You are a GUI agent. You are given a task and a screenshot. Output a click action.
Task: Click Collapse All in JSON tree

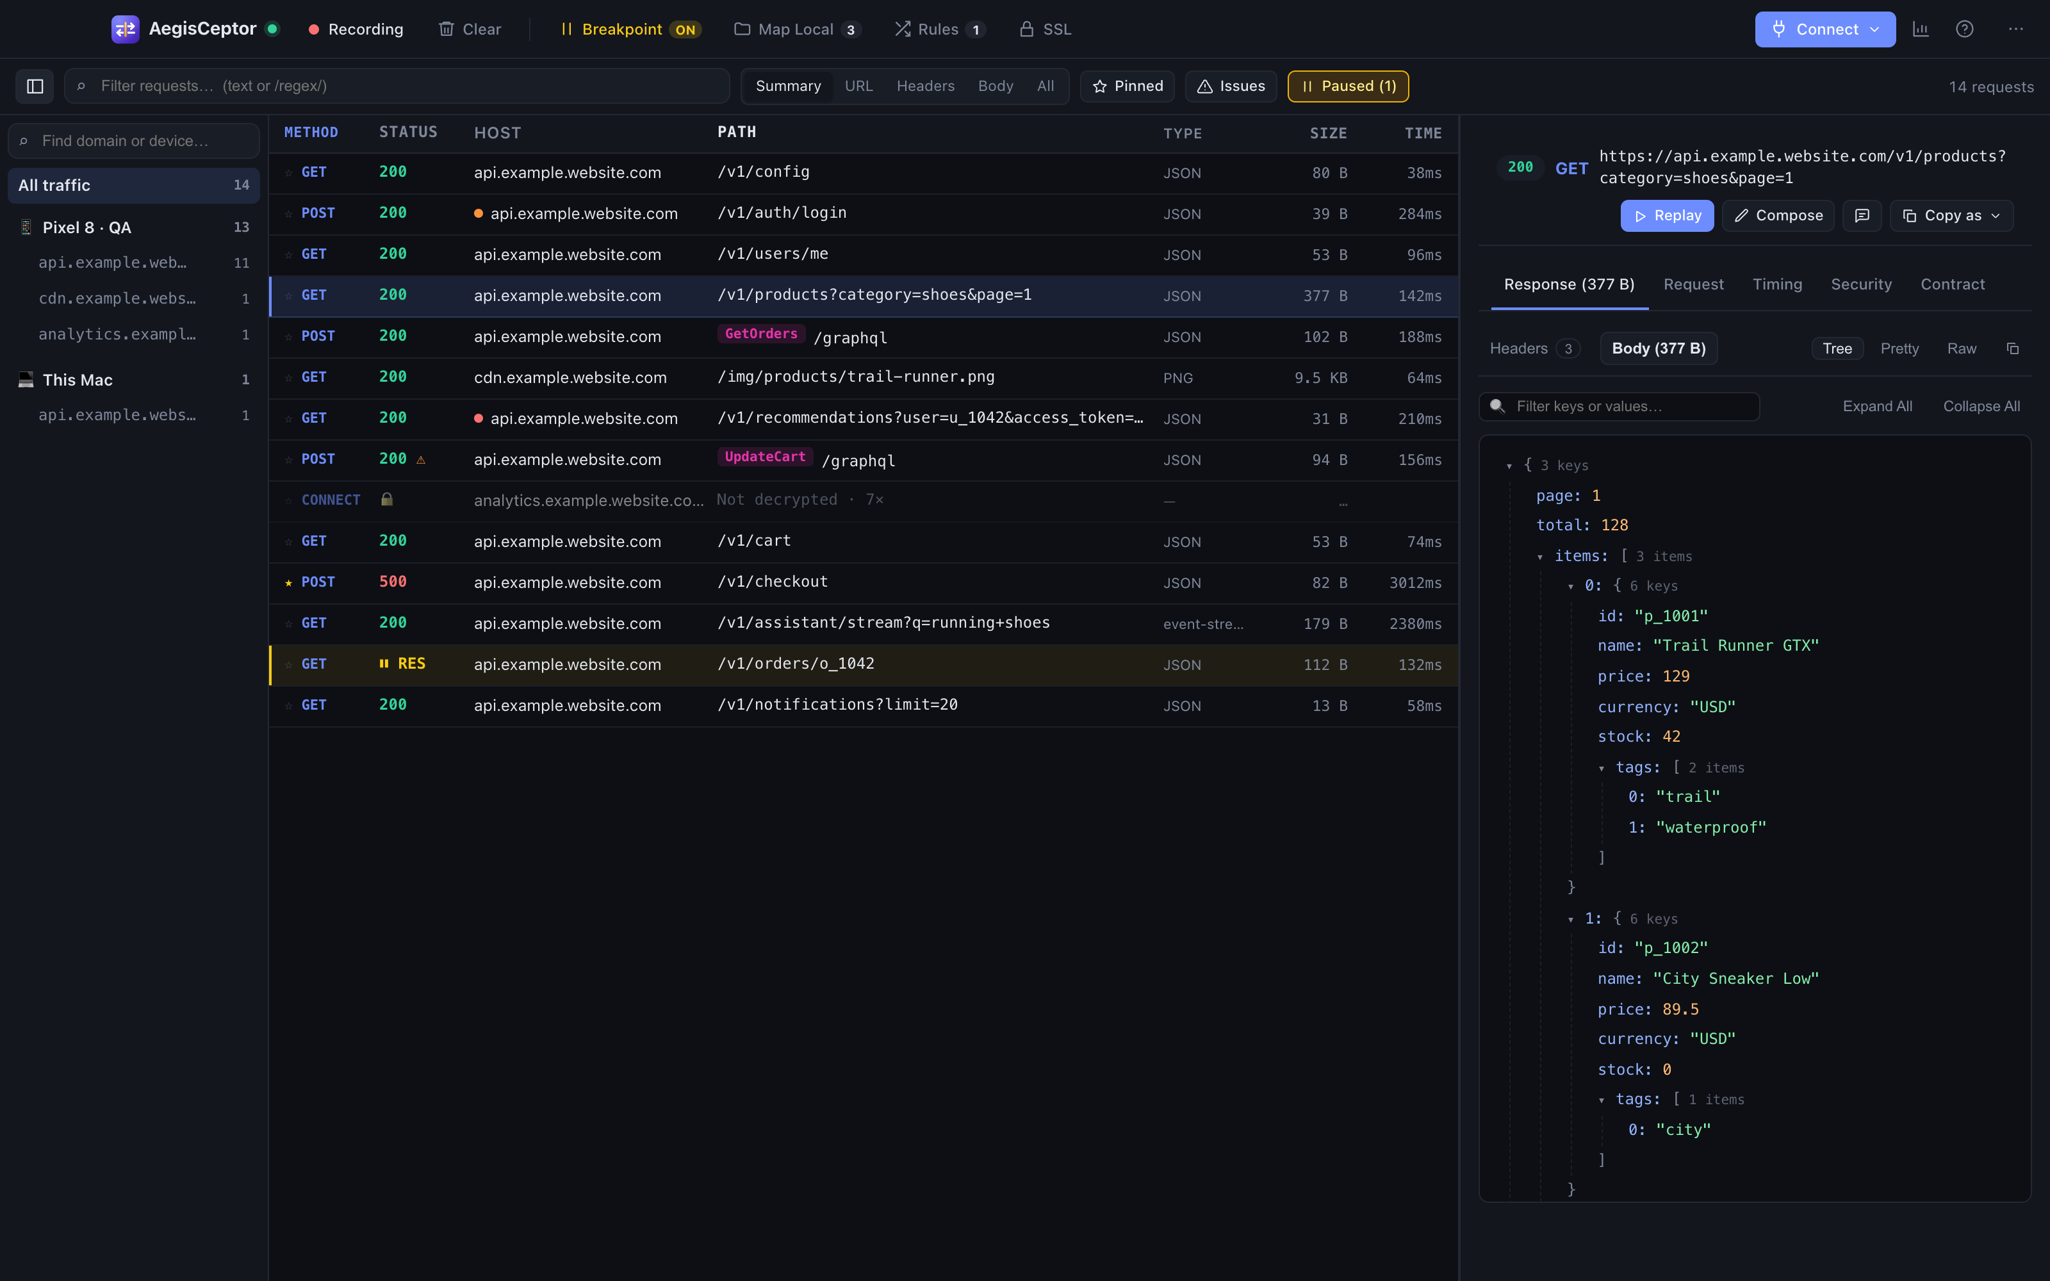pos(1981,406)
